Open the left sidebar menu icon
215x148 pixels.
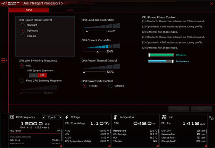pos(4,60)
